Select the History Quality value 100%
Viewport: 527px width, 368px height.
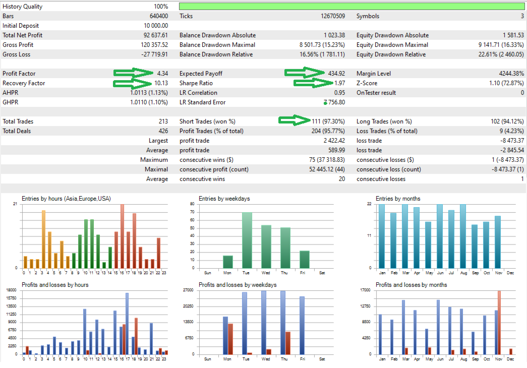click(161, 7)
